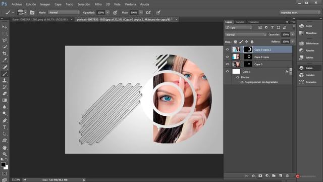Create new adjustment layer icon
This screenshot has height=182, width=323.
[267, 176]
